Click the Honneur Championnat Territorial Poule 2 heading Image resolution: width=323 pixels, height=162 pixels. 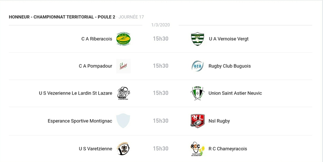(62, 17)
